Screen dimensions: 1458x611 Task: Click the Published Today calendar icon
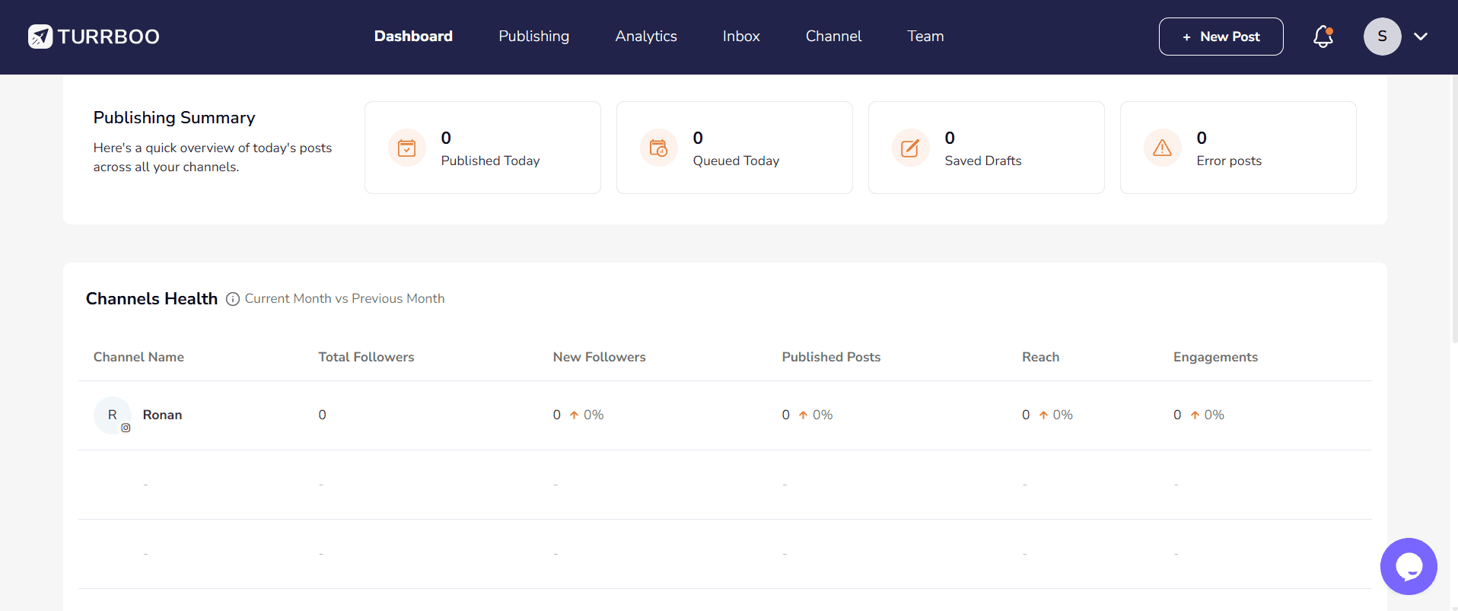407,148
